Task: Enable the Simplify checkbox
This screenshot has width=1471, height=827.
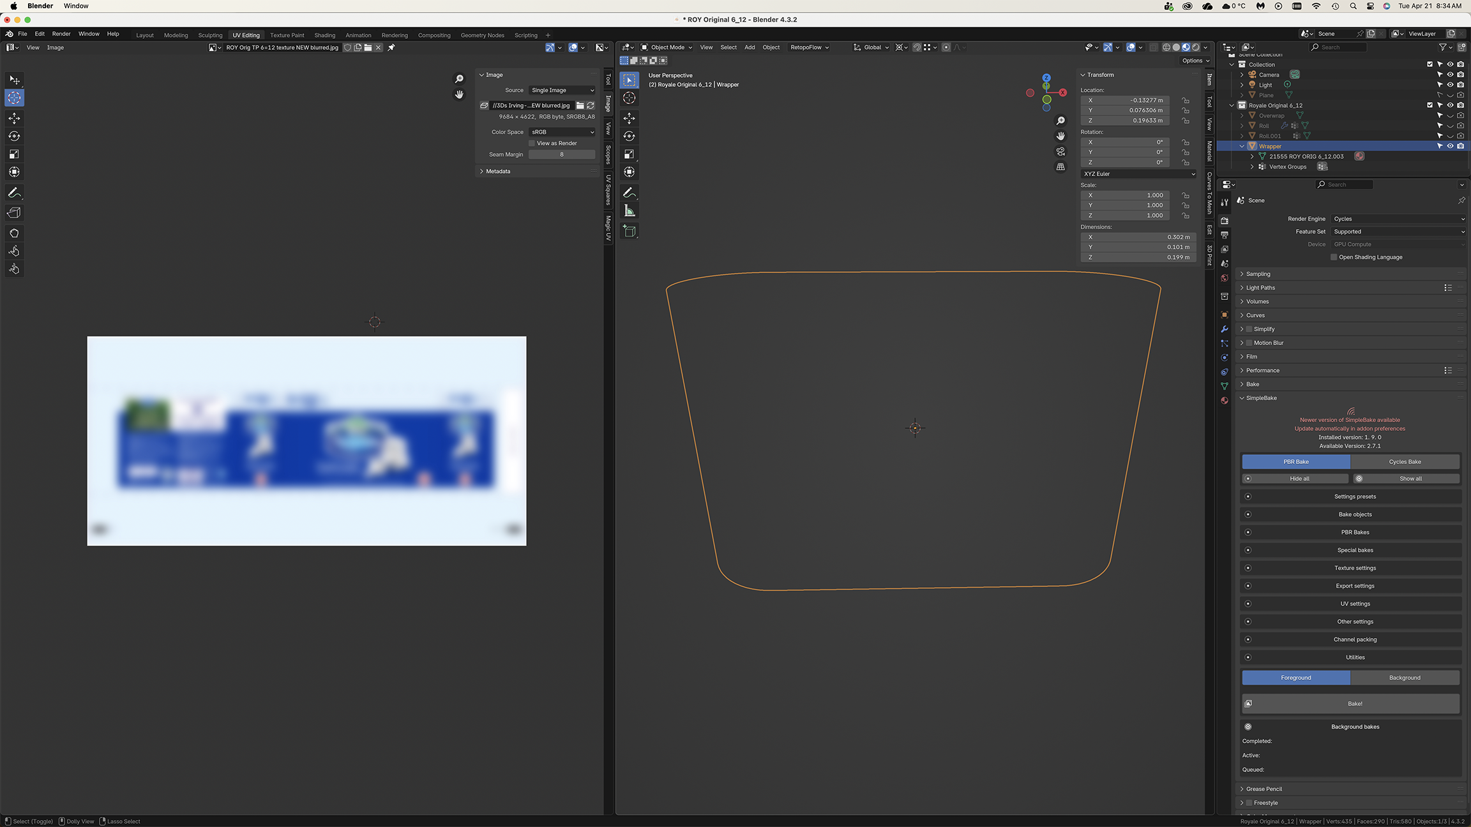Action: point(1249,329)
